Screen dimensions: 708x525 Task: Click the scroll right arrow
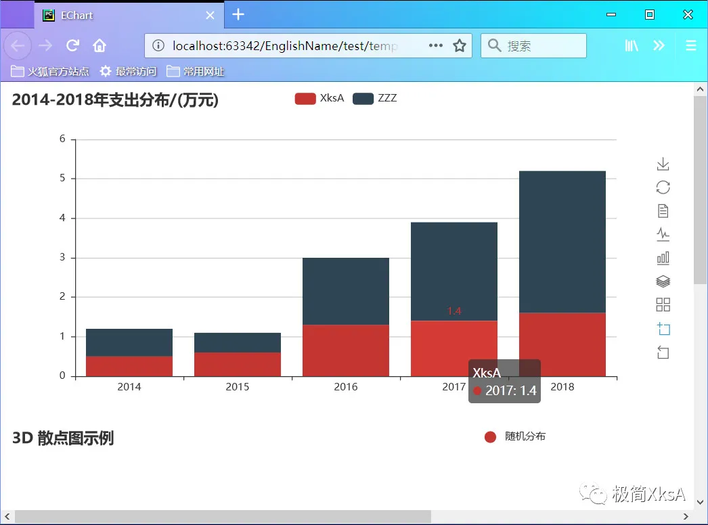686,516
